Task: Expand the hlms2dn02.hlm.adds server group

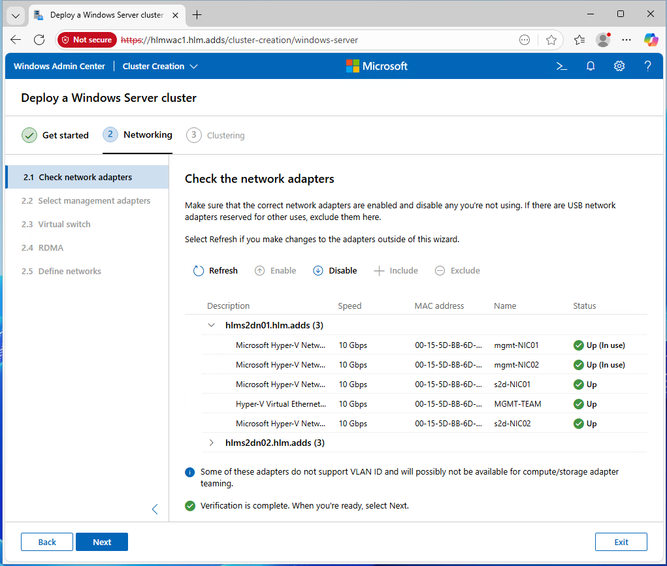Action: click(x=211, y=443)
